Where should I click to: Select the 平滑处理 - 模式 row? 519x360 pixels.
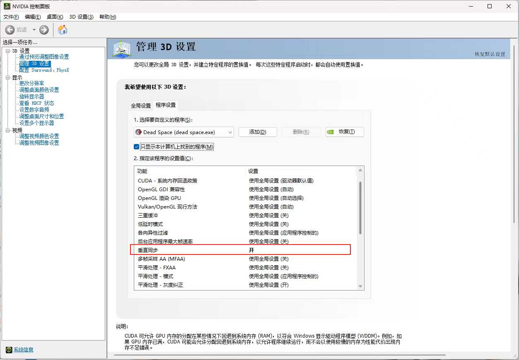pos(245,276)
